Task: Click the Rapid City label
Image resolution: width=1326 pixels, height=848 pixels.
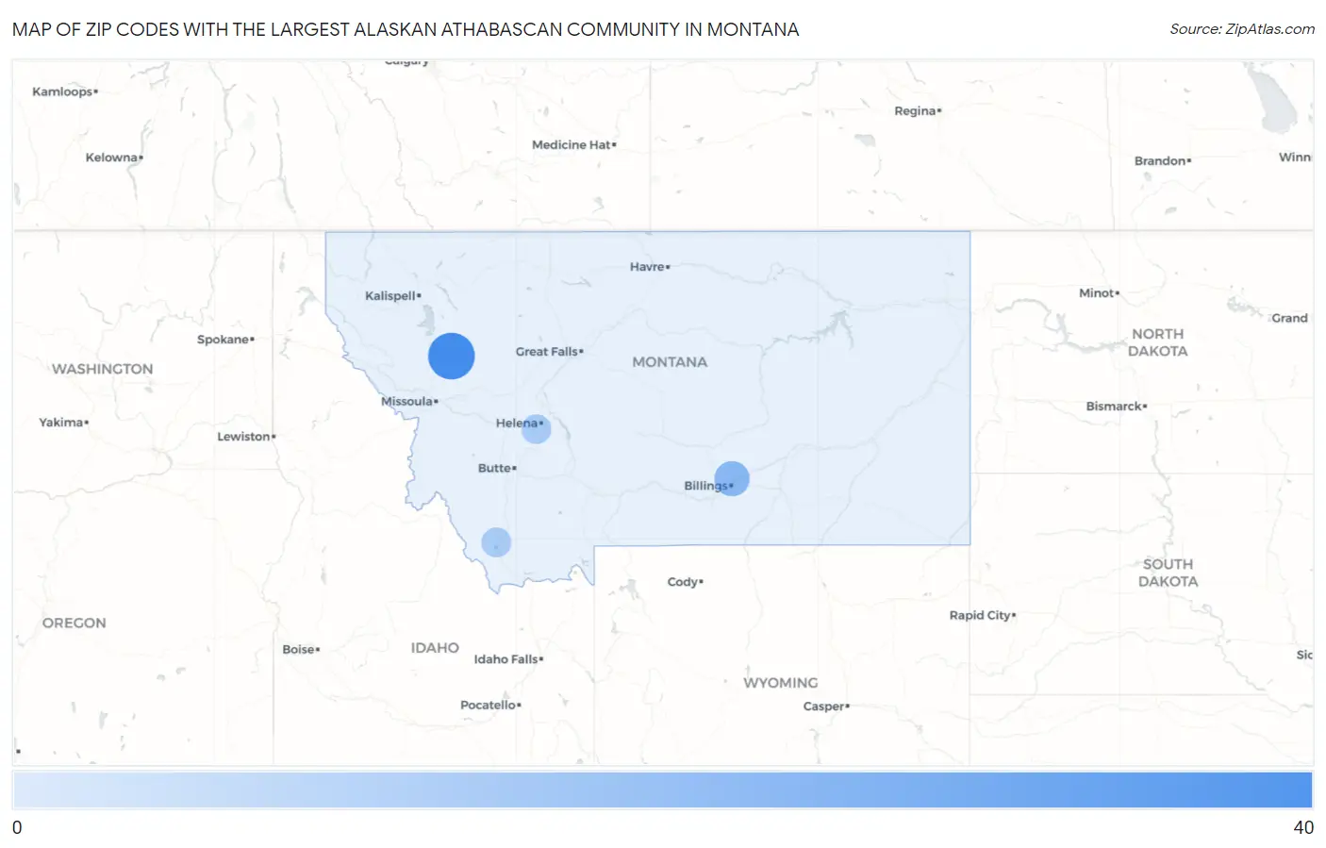Action: click(x=982, y=615)
